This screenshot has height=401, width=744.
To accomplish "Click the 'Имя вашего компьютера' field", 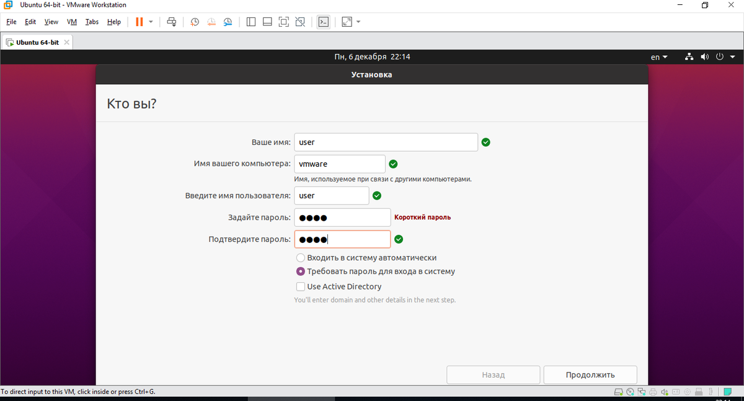I will [340, 164].
